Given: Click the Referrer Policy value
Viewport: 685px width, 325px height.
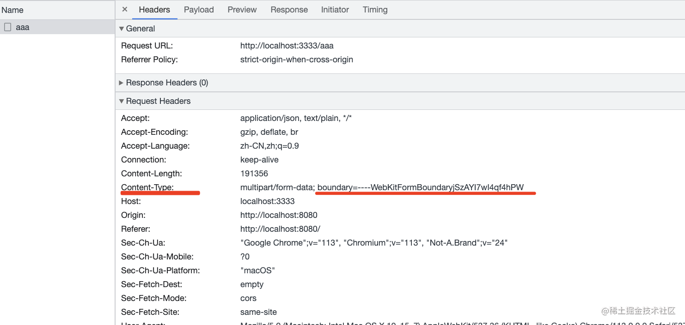Looking at the screenshot, I should [296, 60].
